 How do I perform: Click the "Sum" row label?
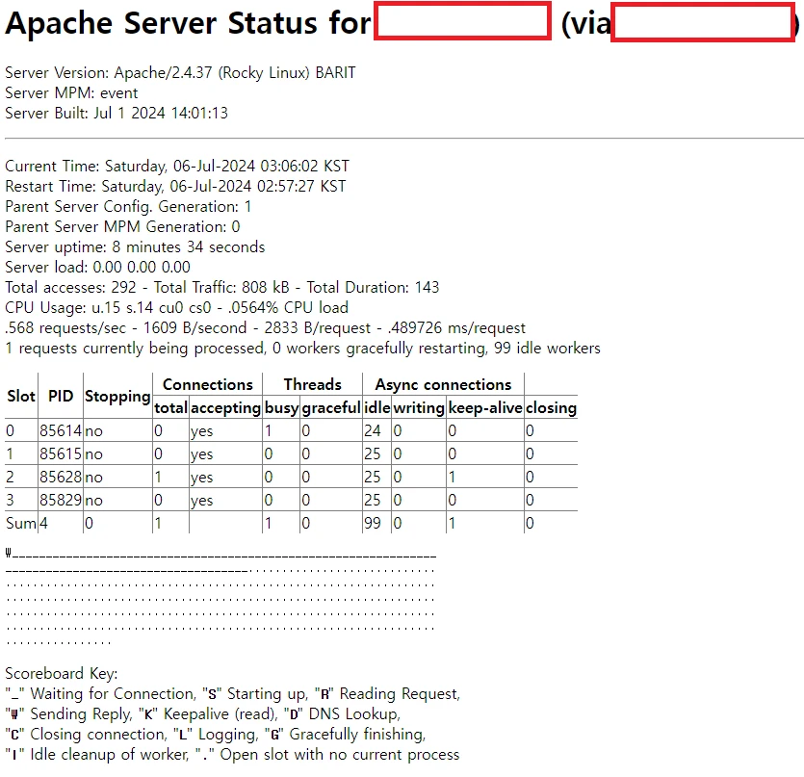(x=21, y=524)
